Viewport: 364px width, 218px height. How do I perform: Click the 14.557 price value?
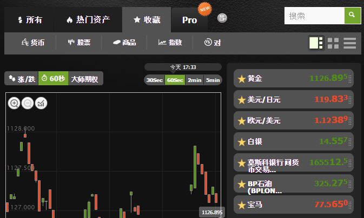pos(333,141)
